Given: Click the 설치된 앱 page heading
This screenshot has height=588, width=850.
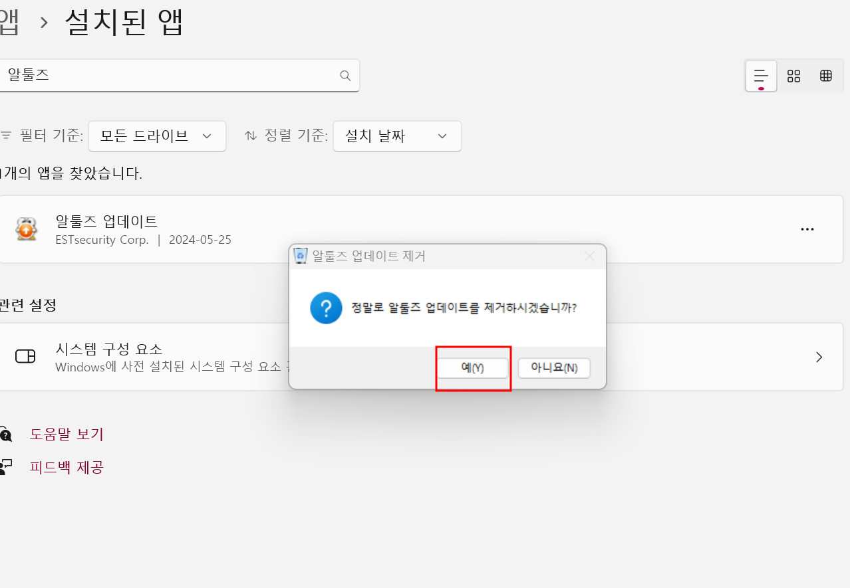Looking at the screenshot, I should [x=124, y=23].
